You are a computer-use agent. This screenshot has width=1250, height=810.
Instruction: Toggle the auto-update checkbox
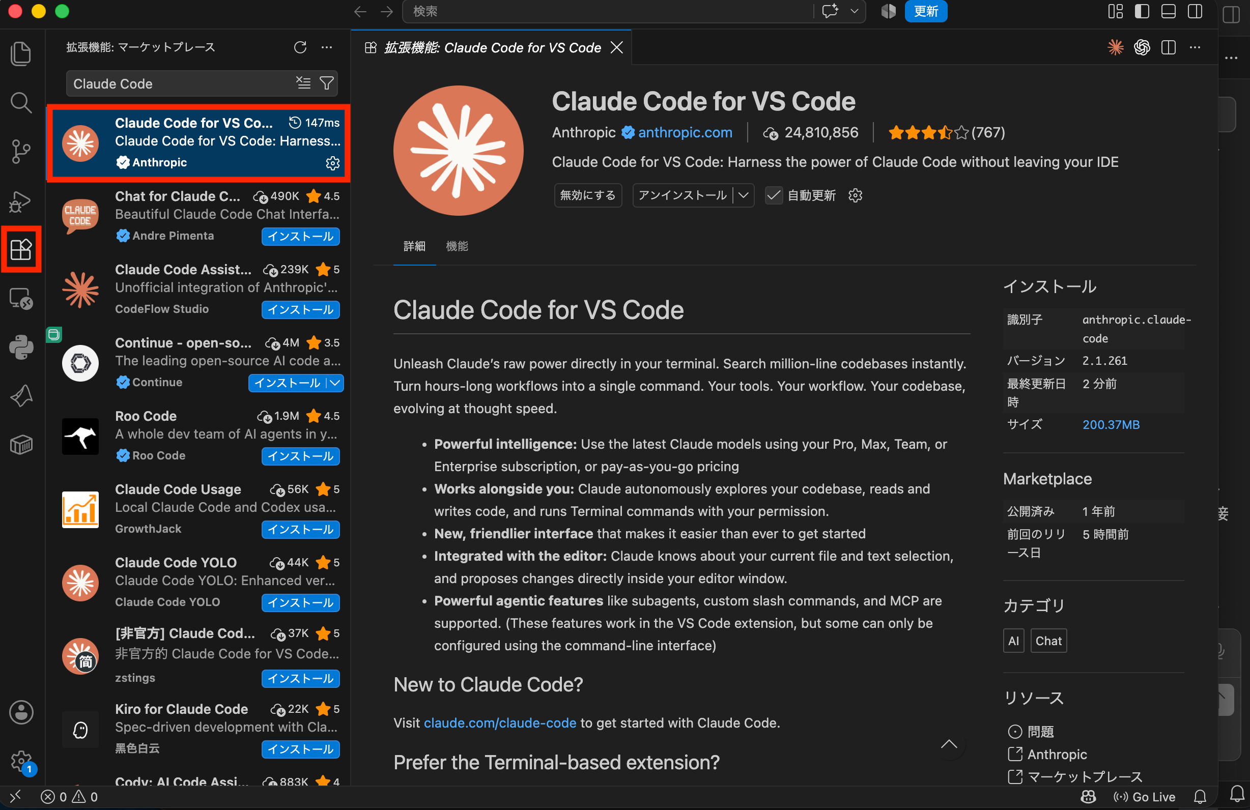click(773, 195)
